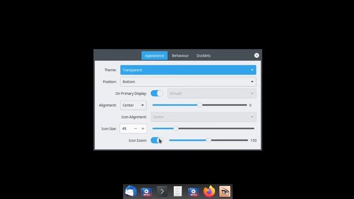354x199 pixels.
Task: Switch to the Docklets tab
Action: click(204, 55)
